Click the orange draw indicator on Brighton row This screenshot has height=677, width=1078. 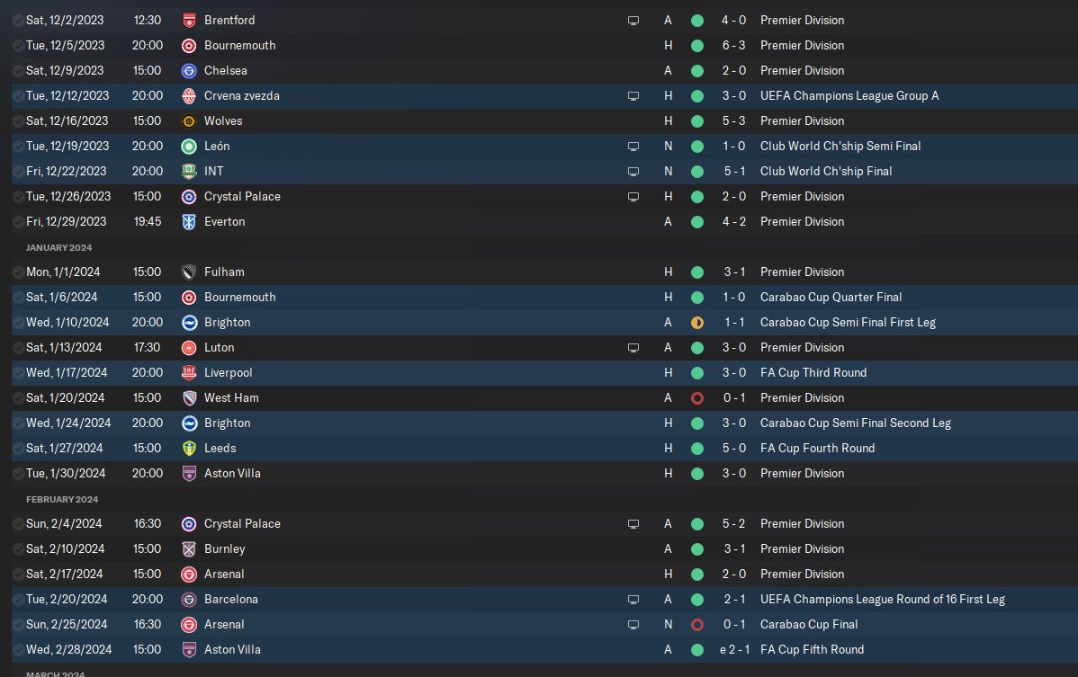click(x=697, y=323)
